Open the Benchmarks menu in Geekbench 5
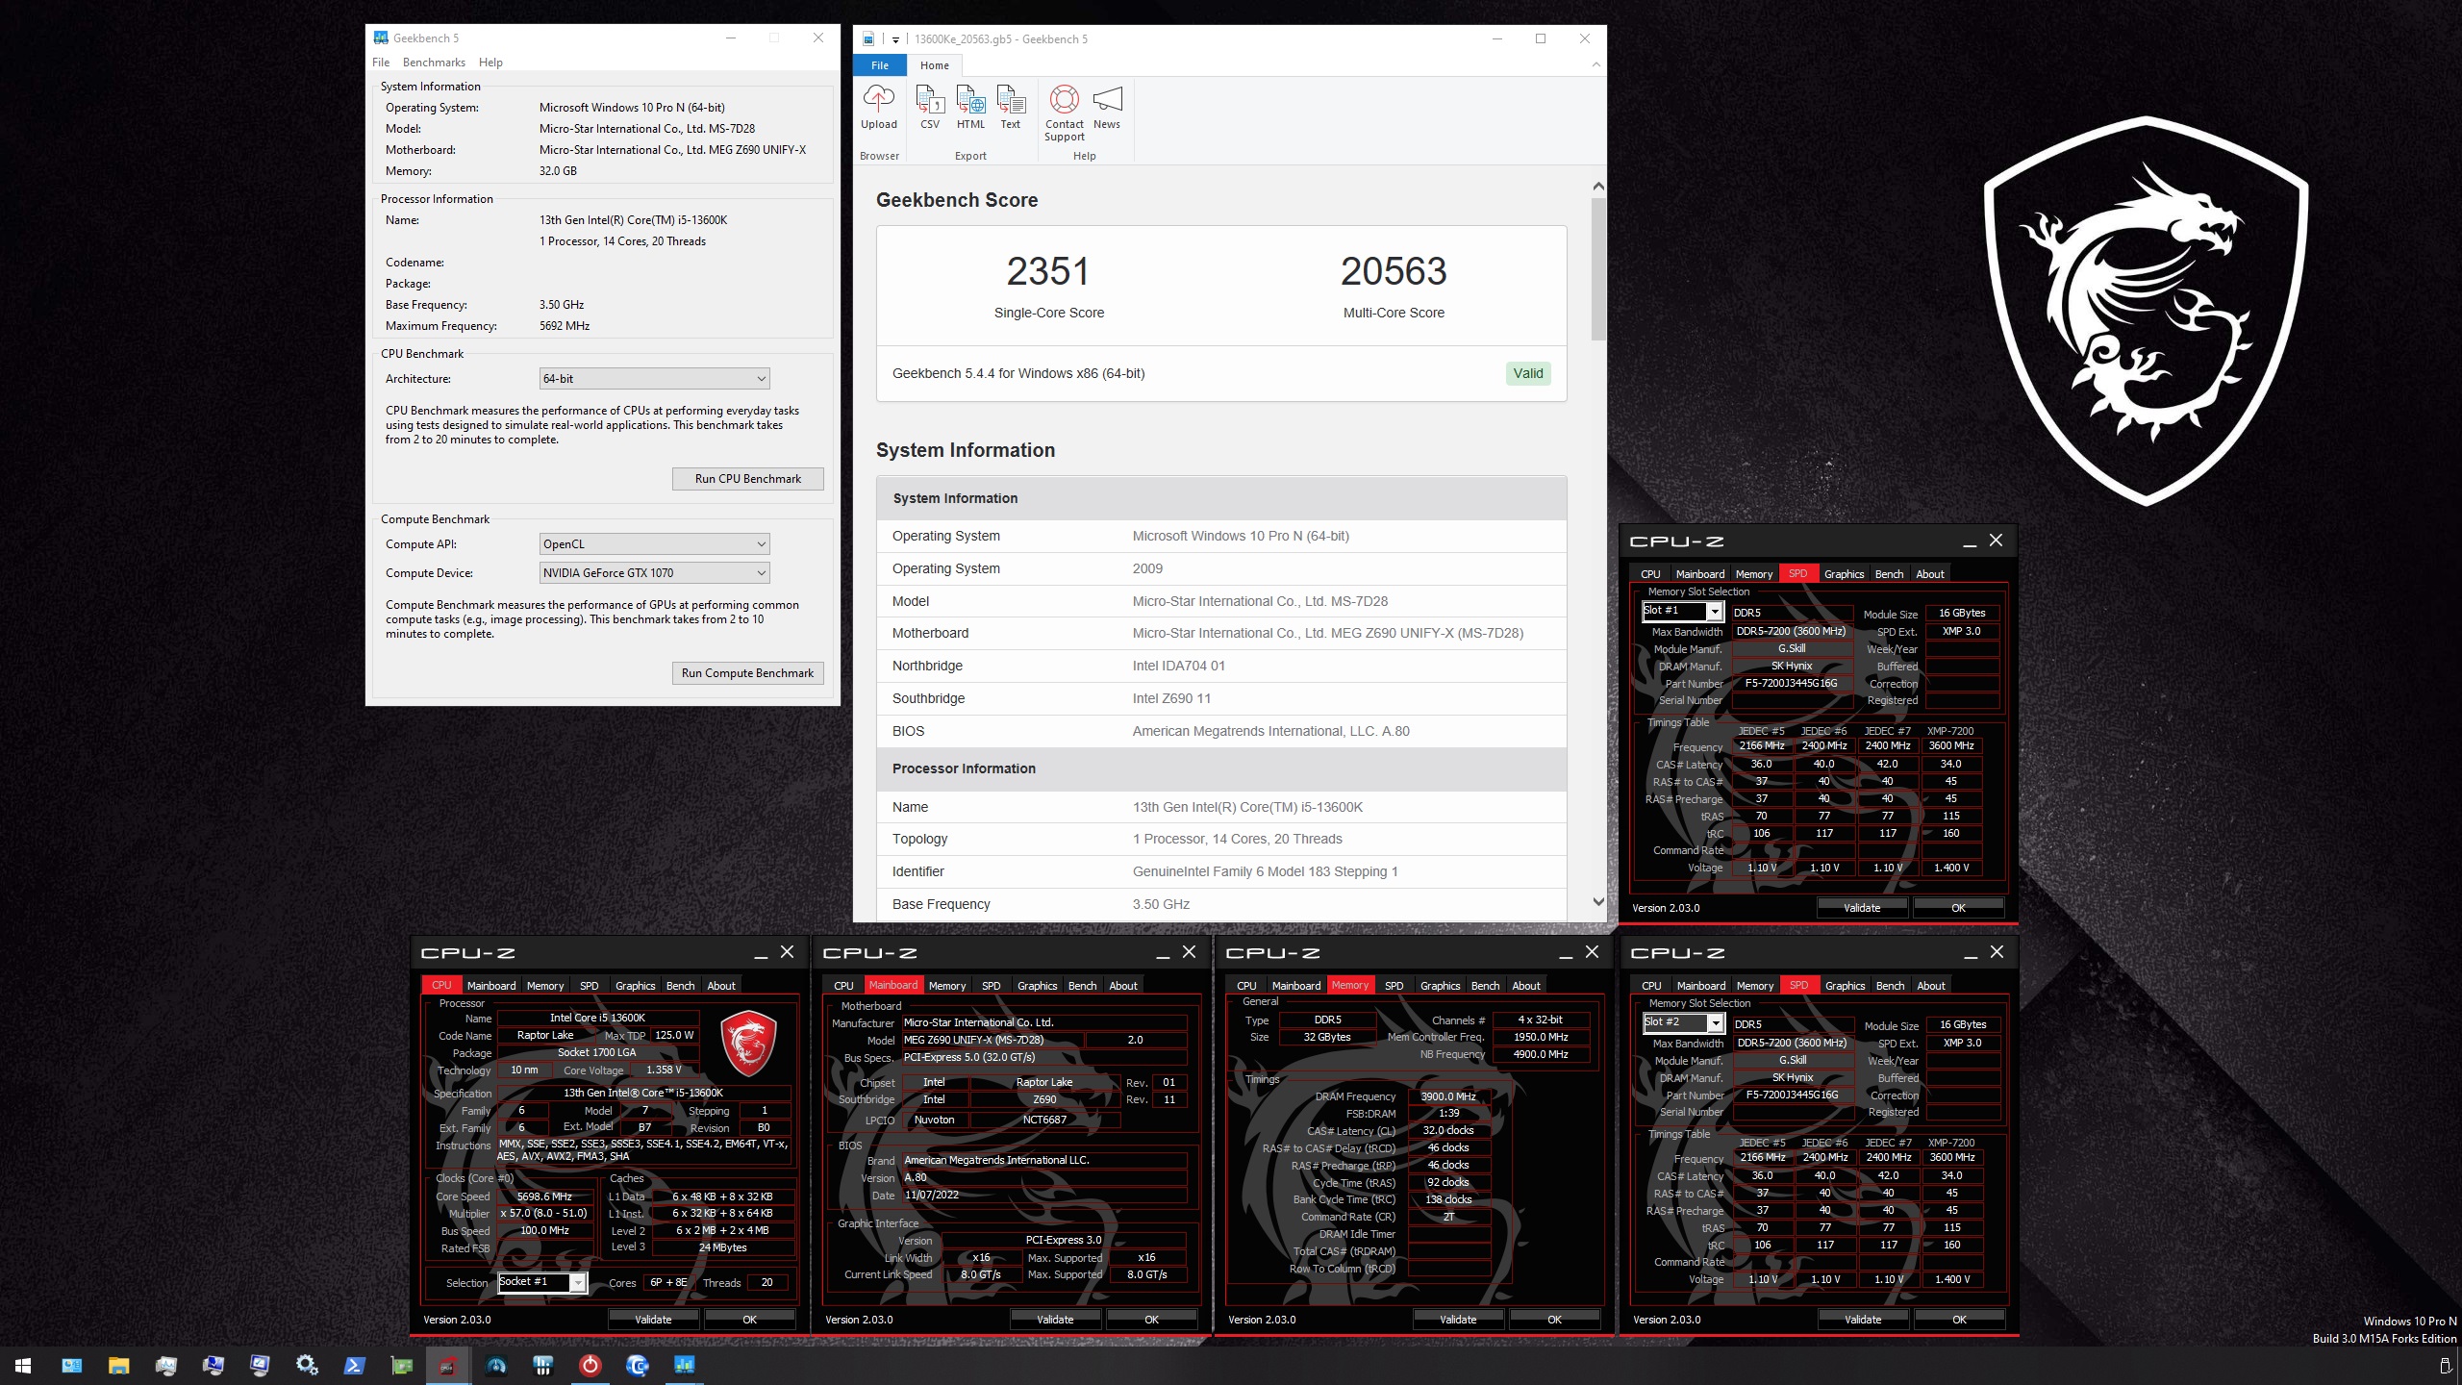2462x1385 pixels. click(434, 63)
